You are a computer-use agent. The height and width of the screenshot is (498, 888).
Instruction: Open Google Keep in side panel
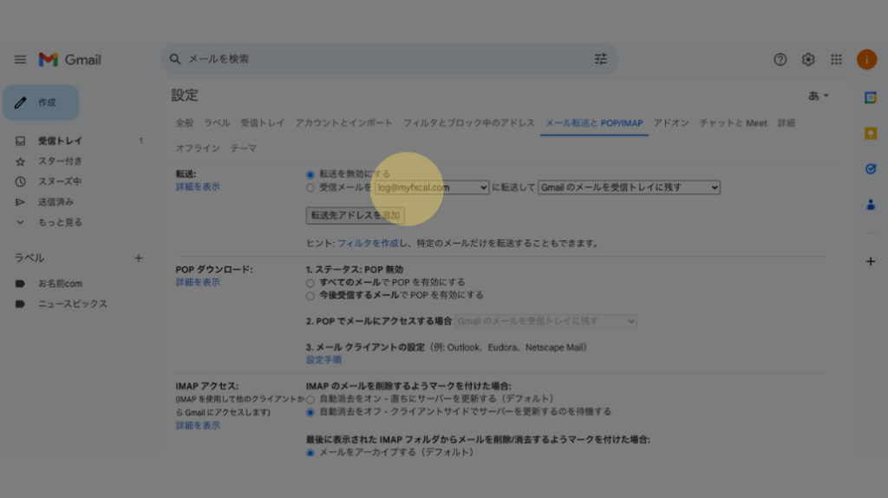[871, 134]
